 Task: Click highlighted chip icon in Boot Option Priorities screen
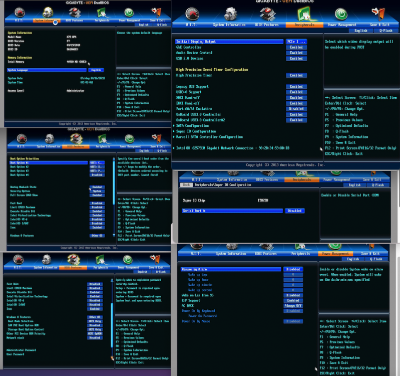[x=76, y=138]
